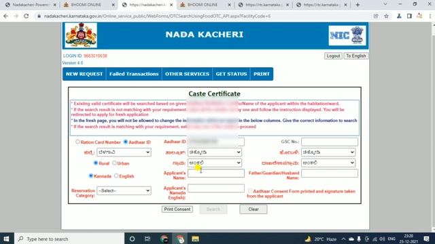Close the first Nadakacheri tab
The width and height of the screenshot is (435, 244).
(x=54, y=5)
